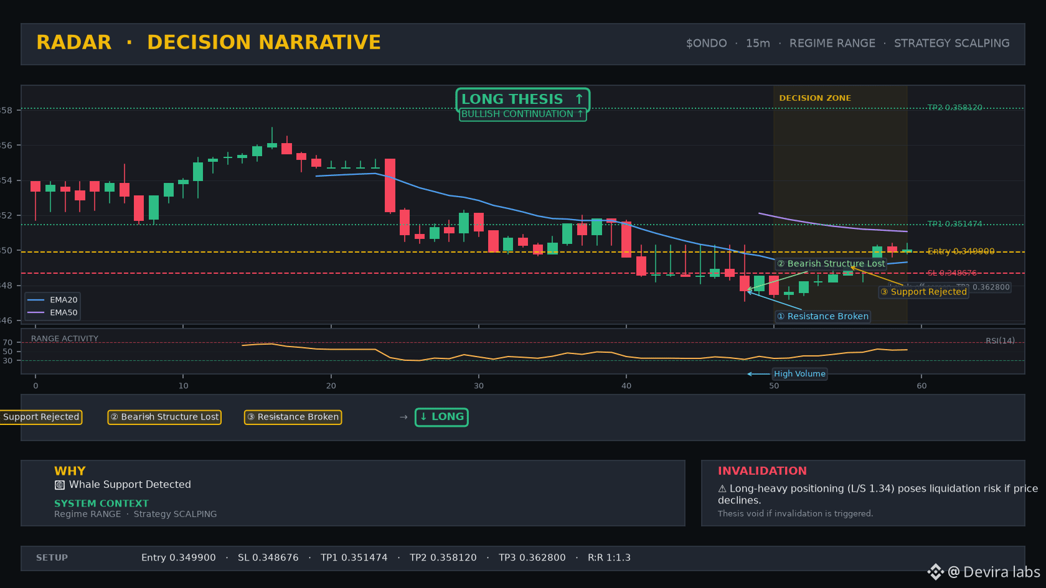The height and width of the screenshot is (588, 1046).
Task: Click the Long-heavy positioning warning text
Action: 878,494
